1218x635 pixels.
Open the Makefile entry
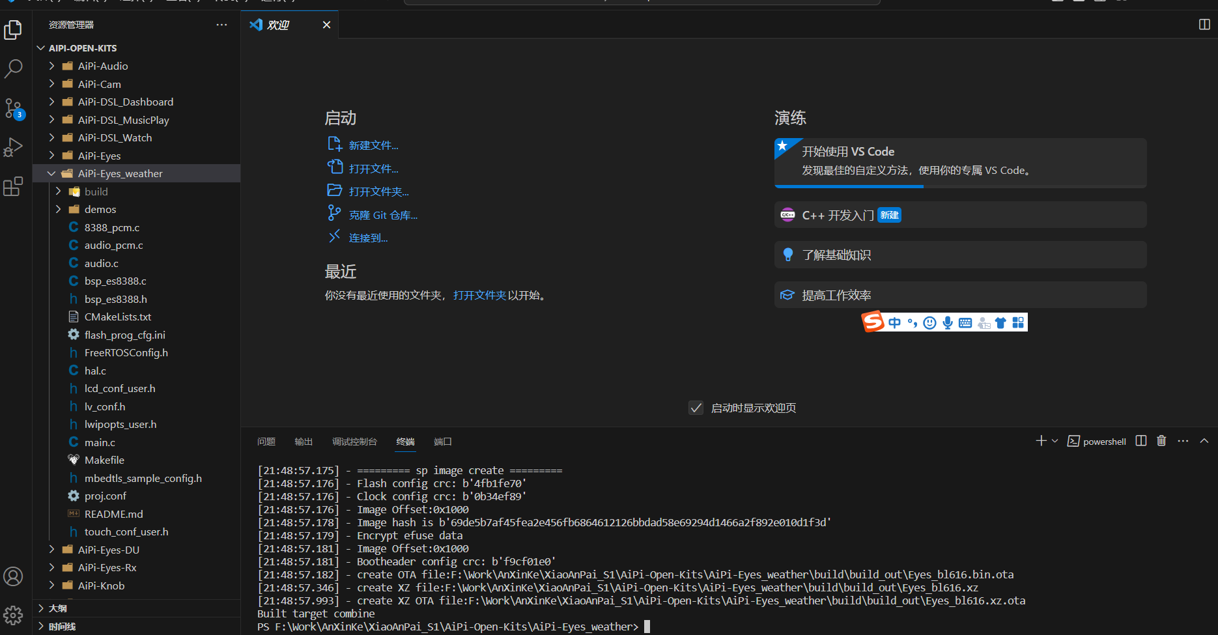coord(137,460)
